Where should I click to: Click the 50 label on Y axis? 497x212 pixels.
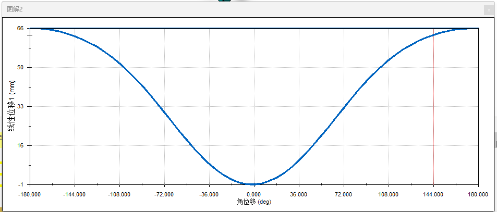point(20,67)
